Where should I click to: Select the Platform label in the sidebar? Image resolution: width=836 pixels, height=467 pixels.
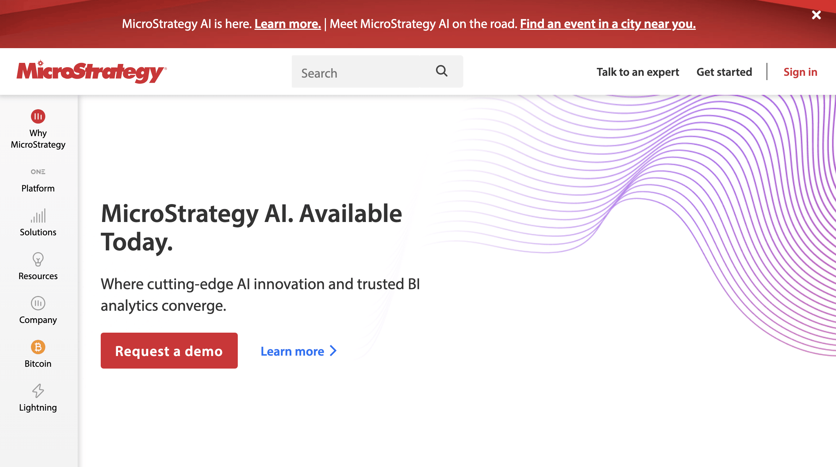coord(38,188)
